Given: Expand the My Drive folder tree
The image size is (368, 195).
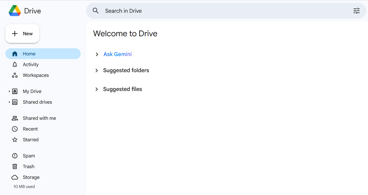Looking at the screenshot, I should pos(9,91).
